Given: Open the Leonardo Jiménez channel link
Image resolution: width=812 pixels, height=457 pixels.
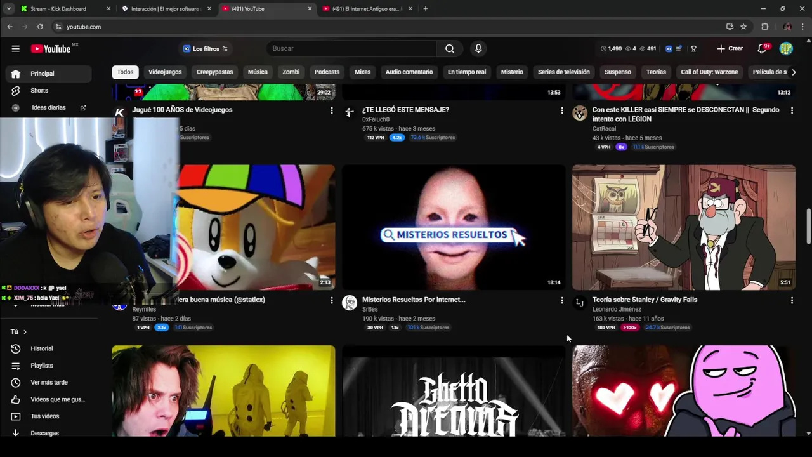Looking at the screenshot, I should tap(617, 309).
